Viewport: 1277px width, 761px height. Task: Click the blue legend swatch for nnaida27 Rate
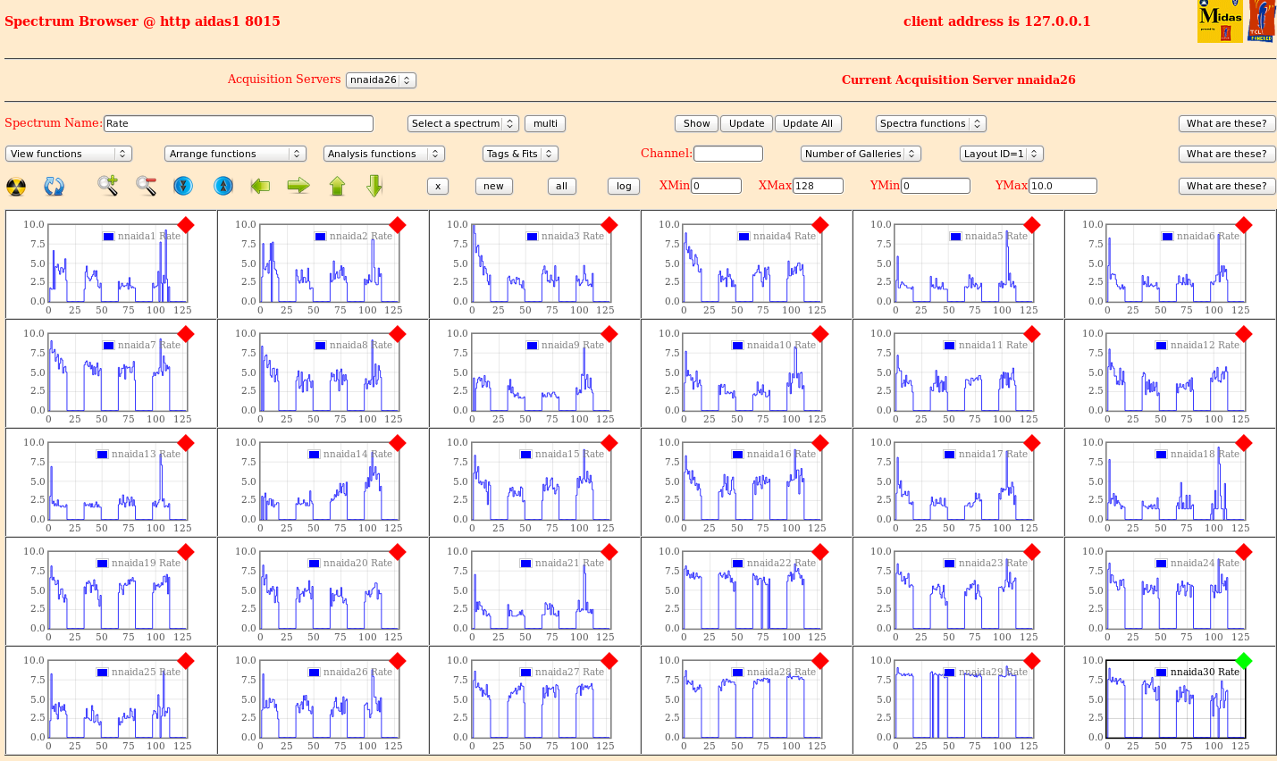pos(525,673)
